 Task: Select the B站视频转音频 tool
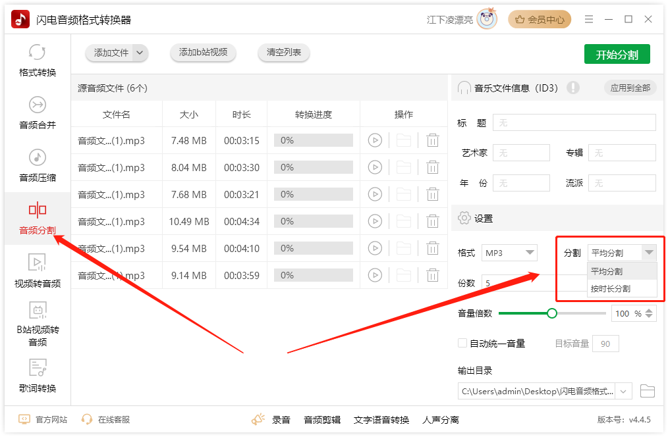click(36, 326)
